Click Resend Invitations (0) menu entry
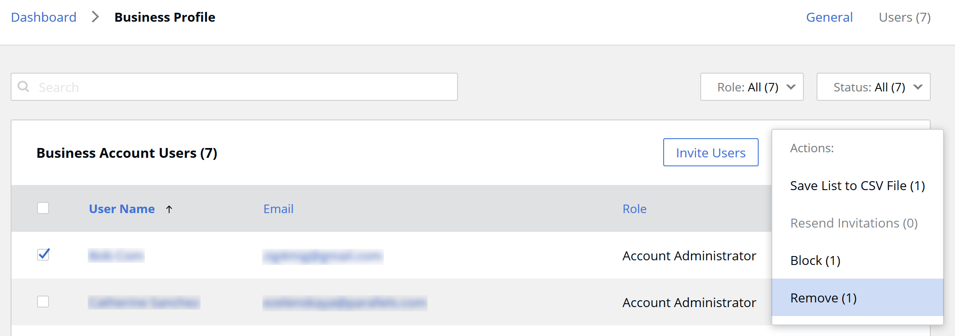Image resolution: width=955 pixels, height=336 pixels. point(854,223)
